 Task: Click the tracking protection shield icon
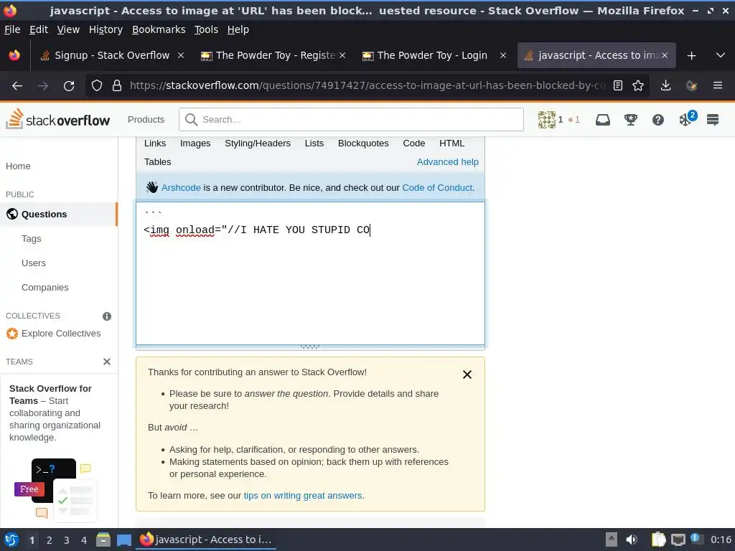[97, 86]
